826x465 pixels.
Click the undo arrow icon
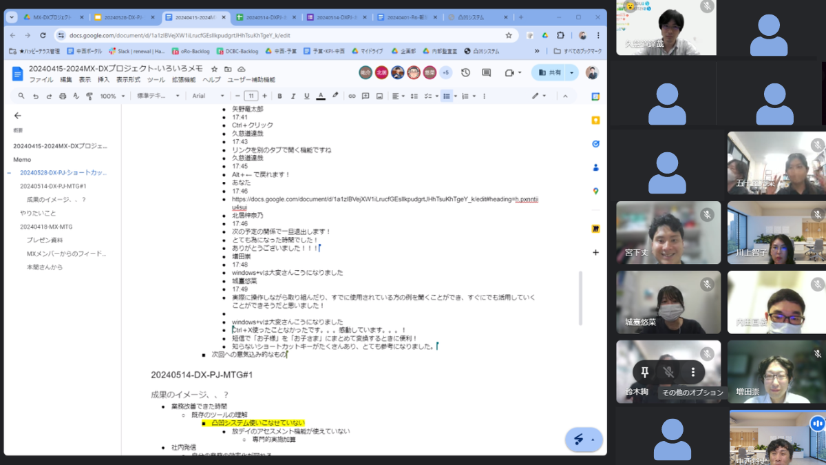point(36,96)
